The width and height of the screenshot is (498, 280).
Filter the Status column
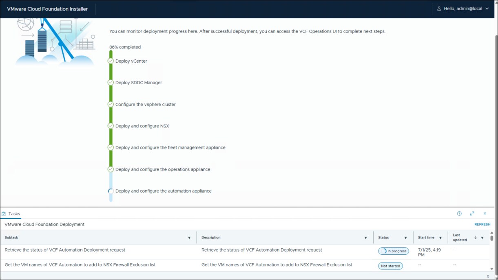406,238
